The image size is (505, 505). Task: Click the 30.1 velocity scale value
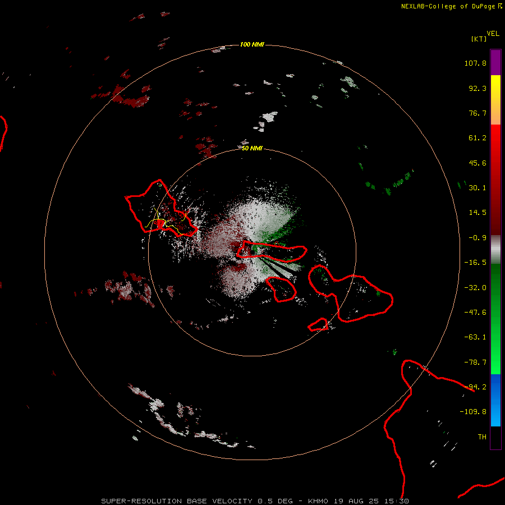[x=478, y=188]
